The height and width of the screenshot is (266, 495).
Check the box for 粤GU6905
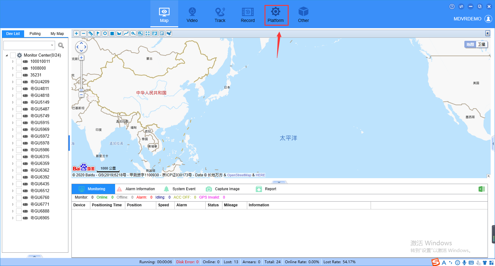click(19, 218)
